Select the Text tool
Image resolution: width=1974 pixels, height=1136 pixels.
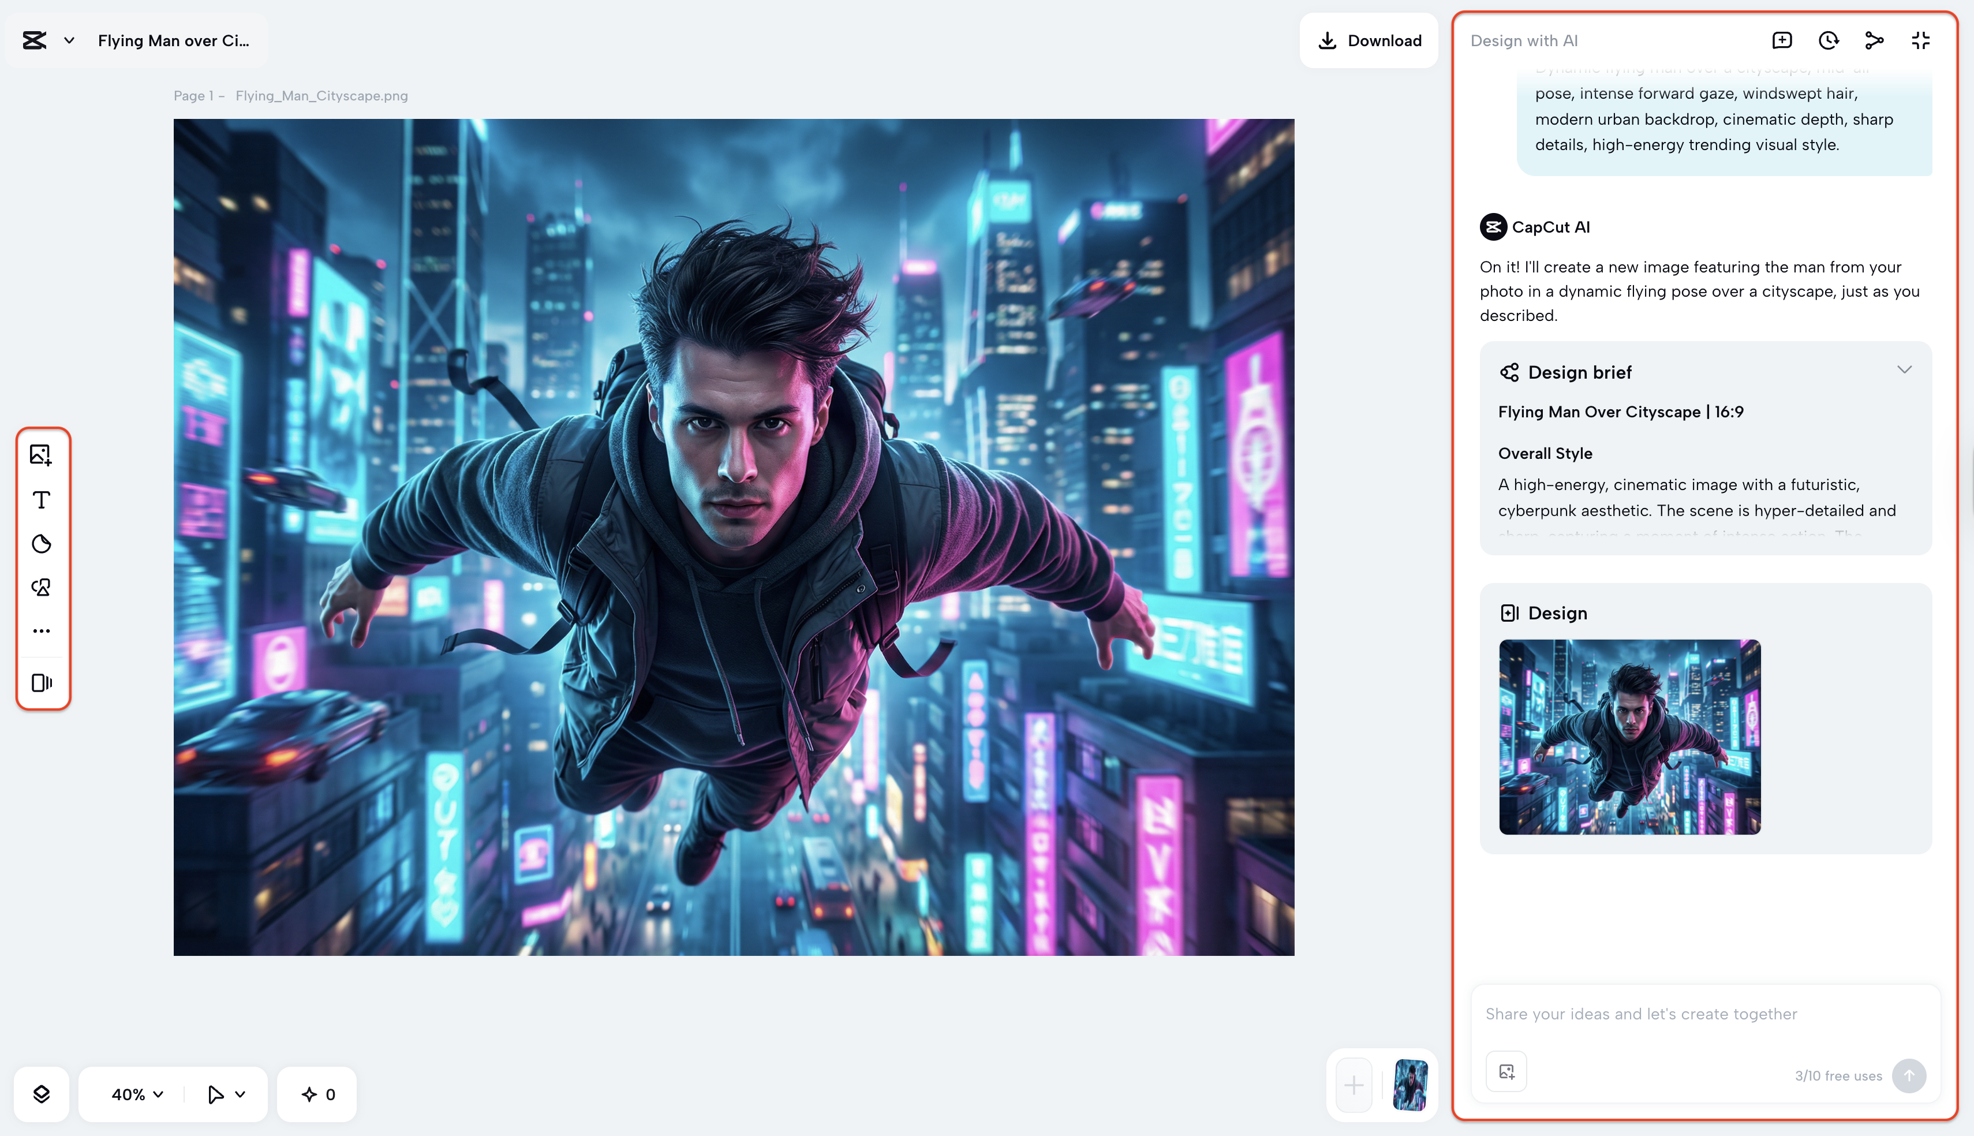42,499
